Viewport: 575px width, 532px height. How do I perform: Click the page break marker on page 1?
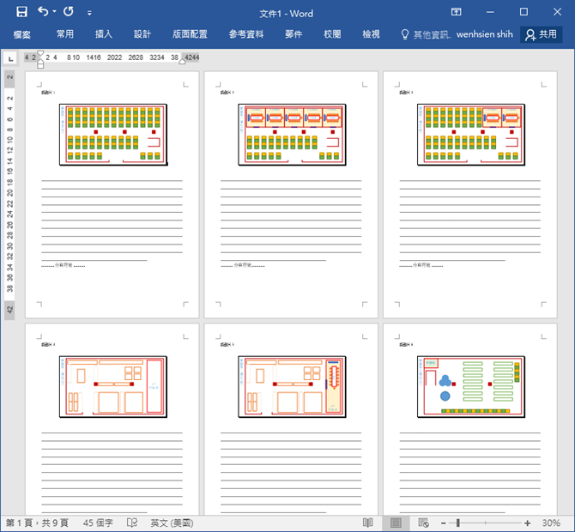64,265
